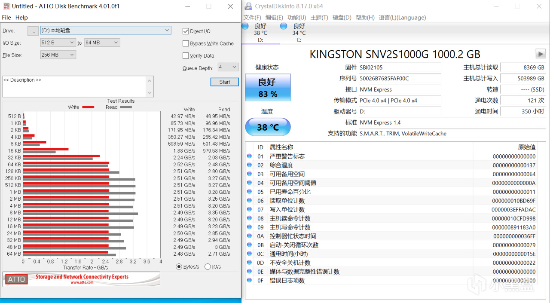The image size is (550, 303).
Task: Click the 主机总计写入 value 503989 GB
Action: tap(523, 78)
